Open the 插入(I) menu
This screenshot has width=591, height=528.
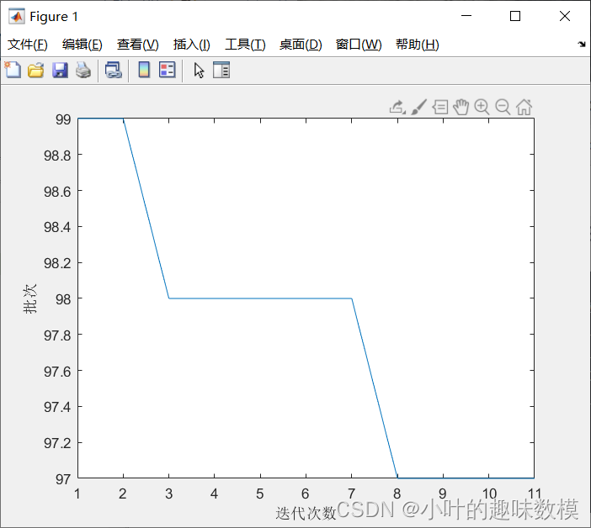191,45
